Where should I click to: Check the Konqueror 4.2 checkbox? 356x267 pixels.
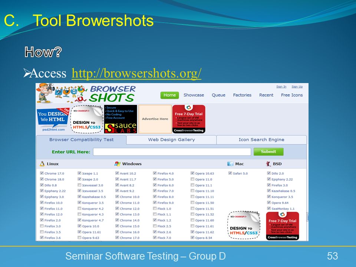click(x=79, y=208)
